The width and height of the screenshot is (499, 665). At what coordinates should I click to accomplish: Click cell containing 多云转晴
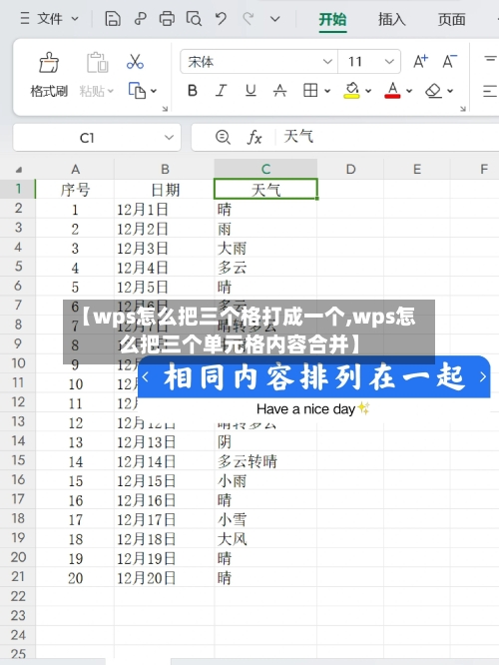tap(265, 461)
